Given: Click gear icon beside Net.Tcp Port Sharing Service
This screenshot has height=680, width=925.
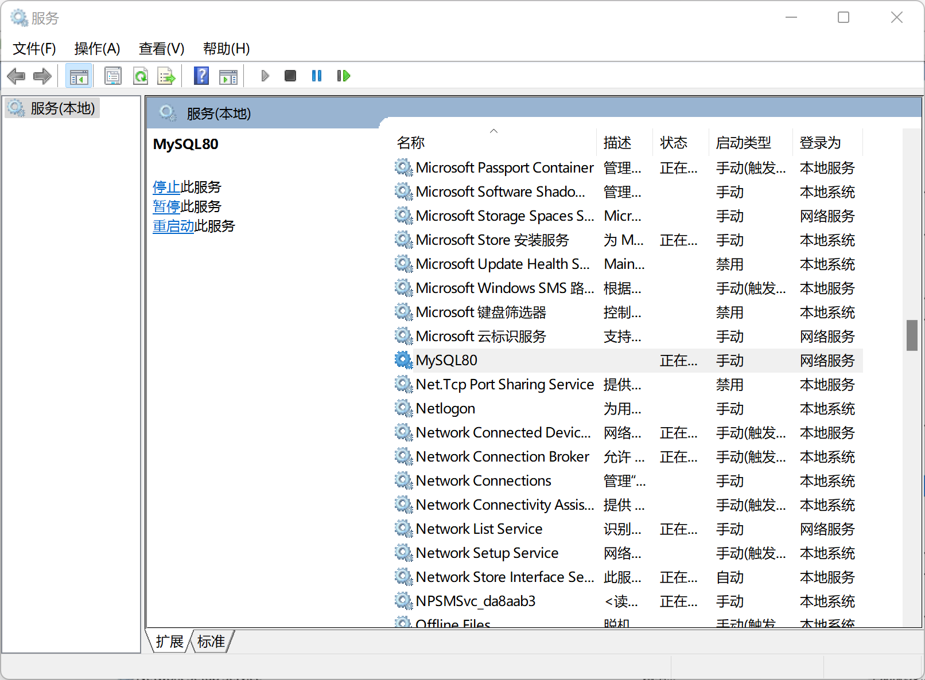Looking at the screenshot, I should [403, 384].
